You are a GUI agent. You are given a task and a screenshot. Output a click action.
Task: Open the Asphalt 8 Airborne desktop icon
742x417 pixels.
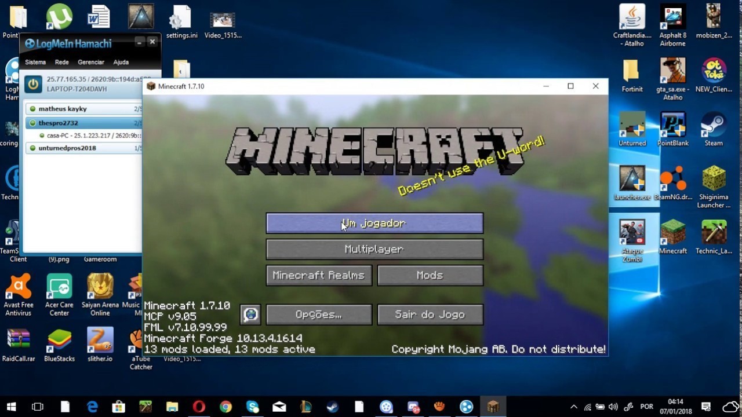pos(672,25)
